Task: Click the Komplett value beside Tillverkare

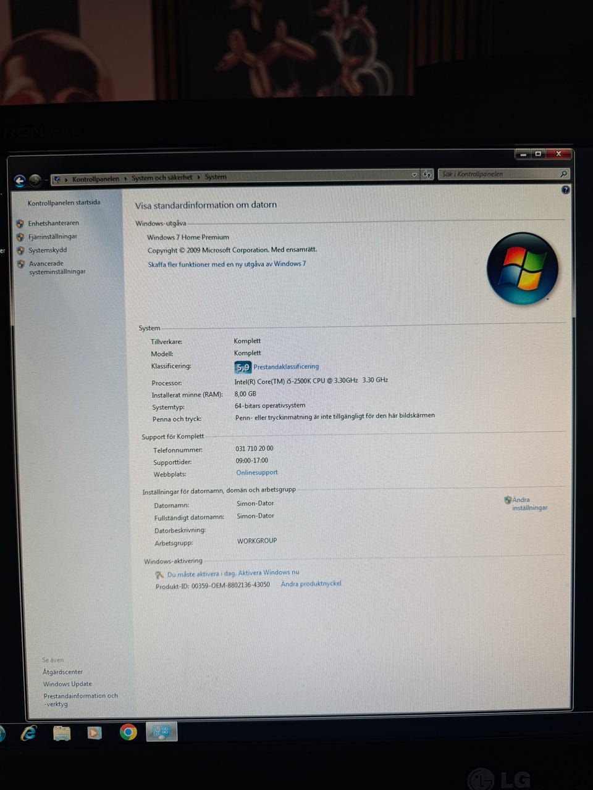Action: coord(247,341)
